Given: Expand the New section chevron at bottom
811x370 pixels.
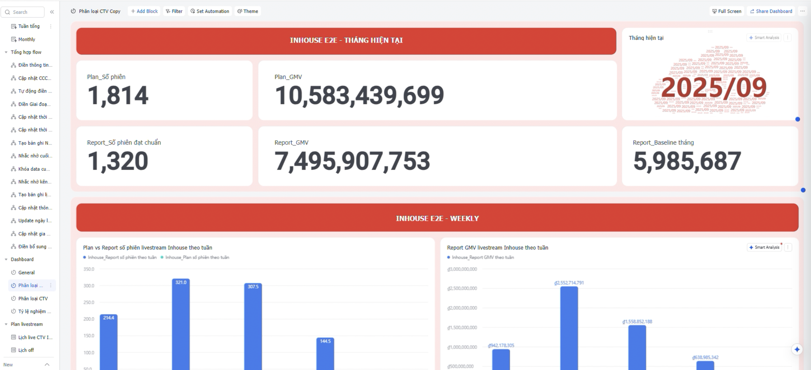Looking at the screenshot, I should (x=47, y=365).
